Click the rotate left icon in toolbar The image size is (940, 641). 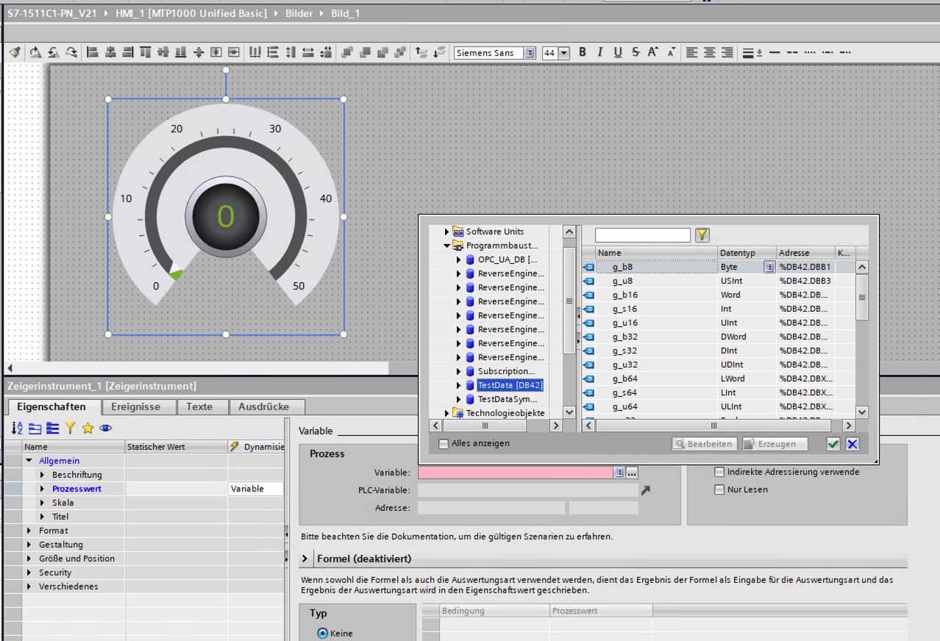coord(53,52)
